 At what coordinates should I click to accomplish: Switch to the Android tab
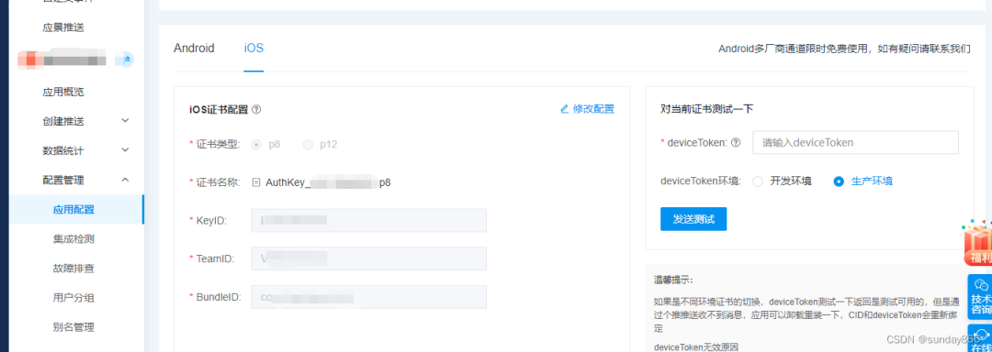point(194,48)
